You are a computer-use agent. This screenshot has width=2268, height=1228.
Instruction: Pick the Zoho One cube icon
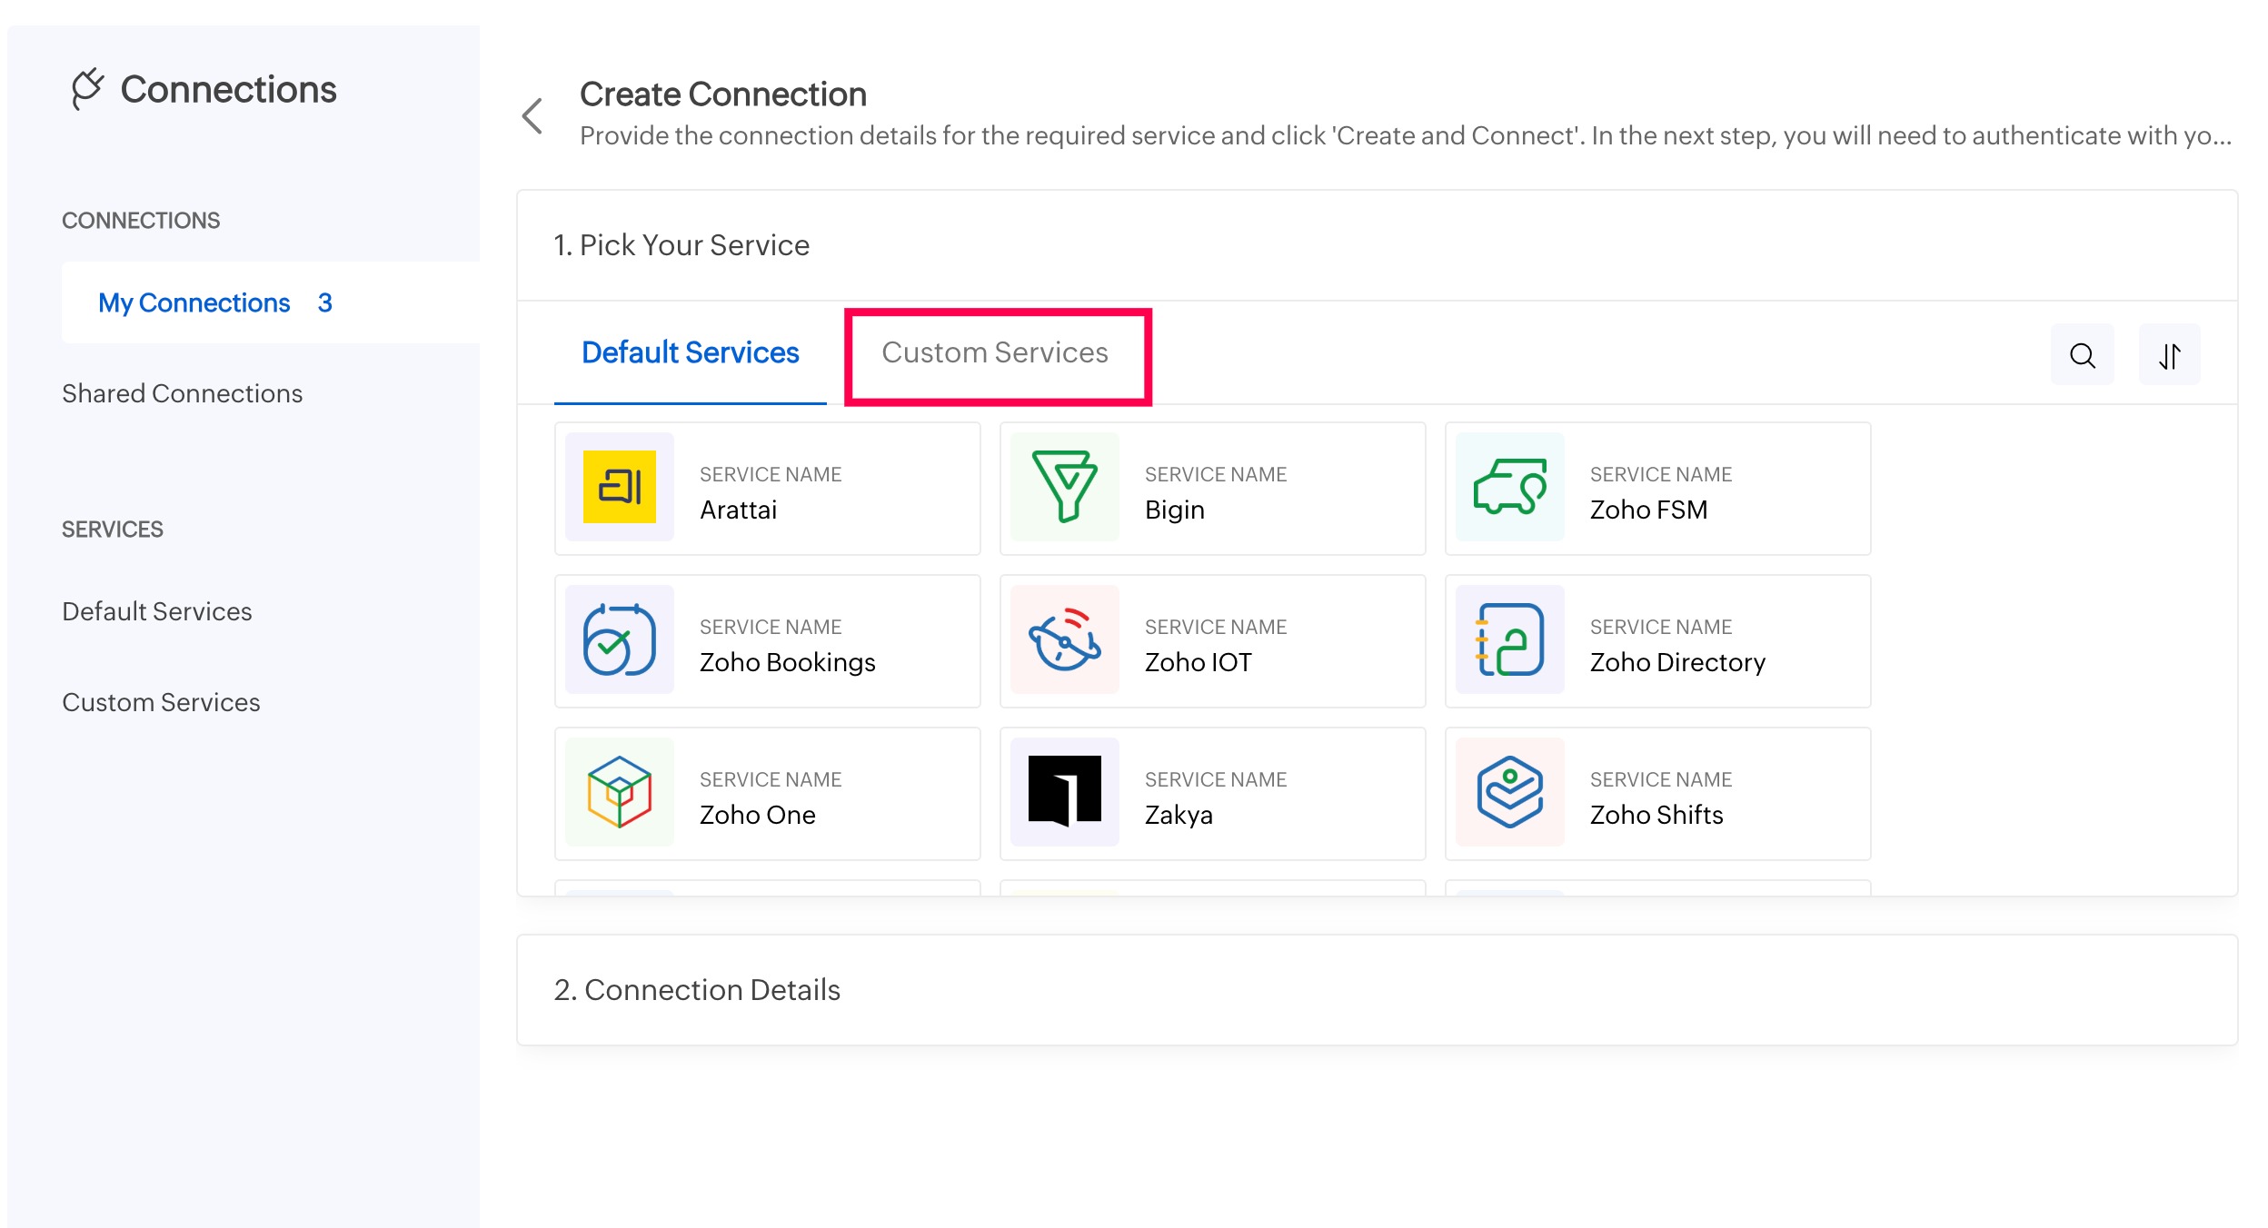coord(620,792)
